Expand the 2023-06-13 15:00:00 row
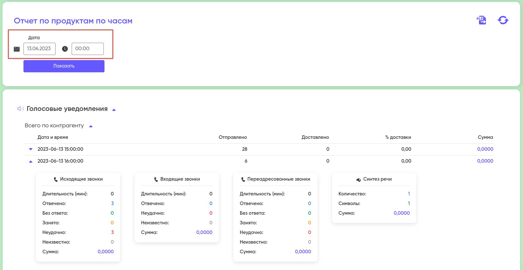 click(x=31, y=149)
